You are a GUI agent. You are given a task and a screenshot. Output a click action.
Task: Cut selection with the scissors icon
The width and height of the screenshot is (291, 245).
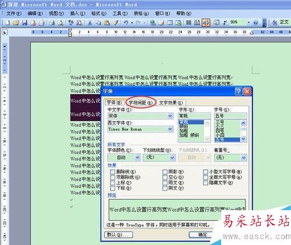point(90,23)
